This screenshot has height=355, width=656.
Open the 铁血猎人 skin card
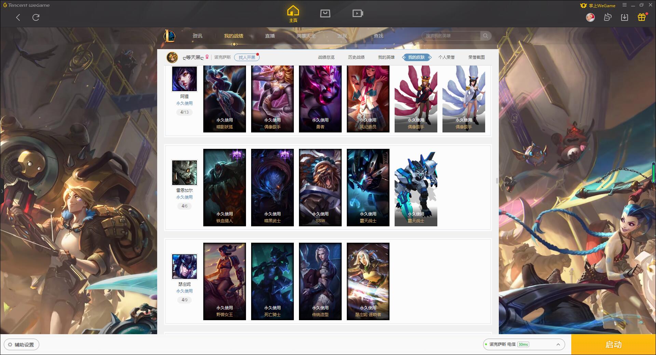[x=224, y=187]
